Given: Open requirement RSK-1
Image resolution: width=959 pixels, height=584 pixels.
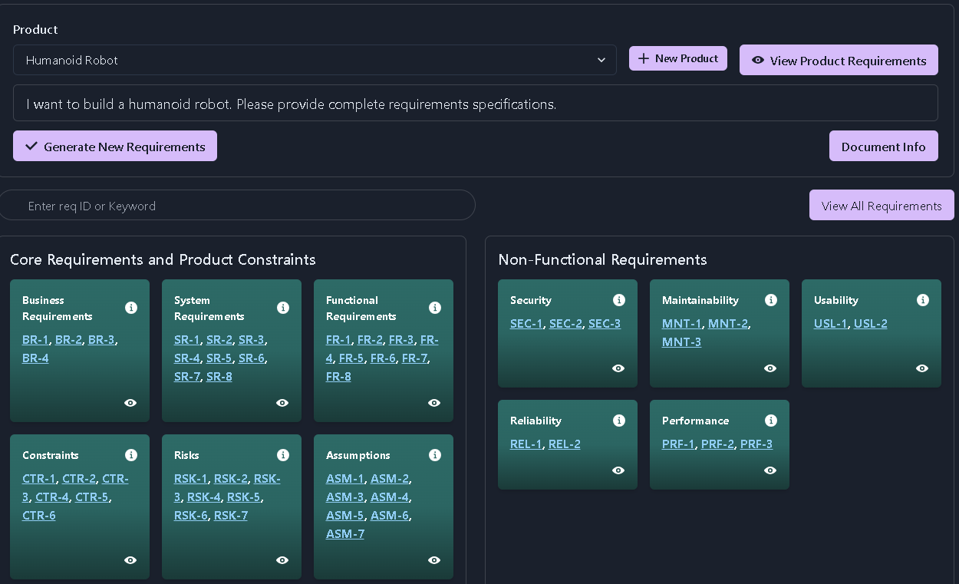Looking at the screenshot, I should click(x=191, y=478).
